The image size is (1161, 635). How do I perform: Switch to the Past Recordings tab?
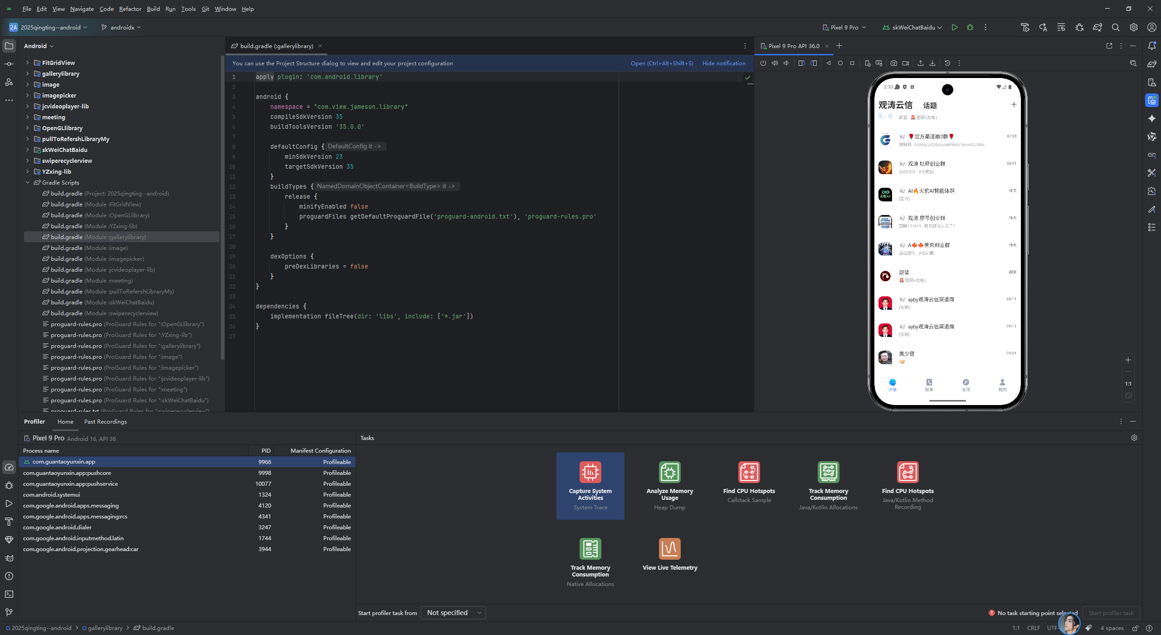(105, 421)
